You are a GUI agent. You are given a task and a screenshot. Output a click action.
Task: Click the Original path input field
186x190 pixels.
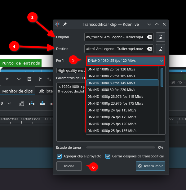[x=119, y=37]
